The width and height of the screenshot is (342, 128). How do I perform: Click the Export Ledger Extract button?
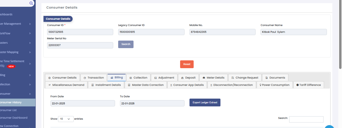[x=205, y=103]
